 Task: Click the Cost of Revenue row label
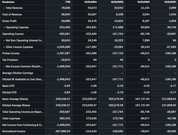(12, 15)
